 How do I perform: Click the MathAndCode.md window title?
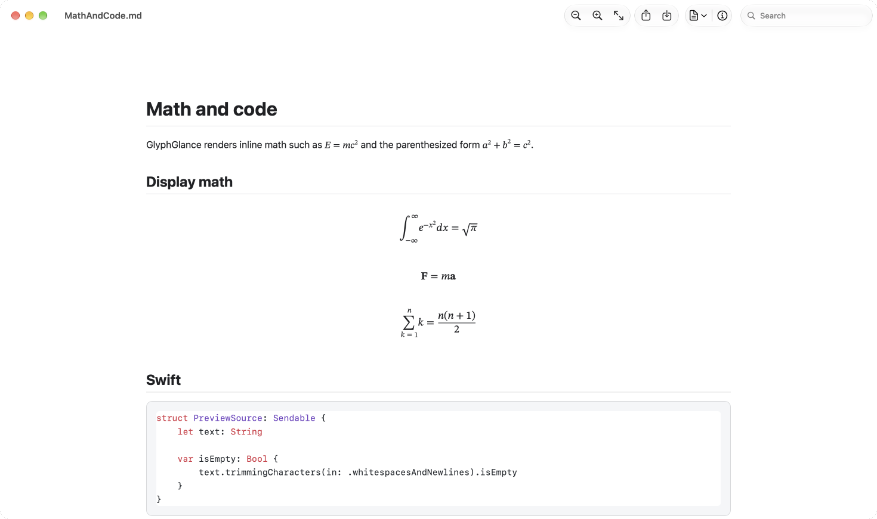[x=103, y=15]
